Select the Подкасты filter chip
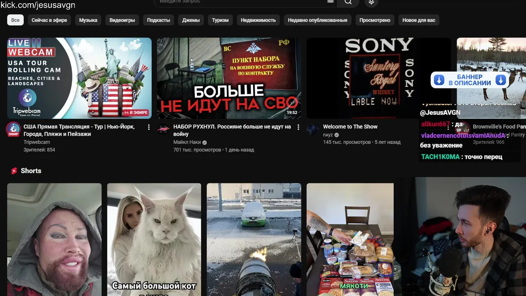This screenshot has width=526, height=296. 159,20
